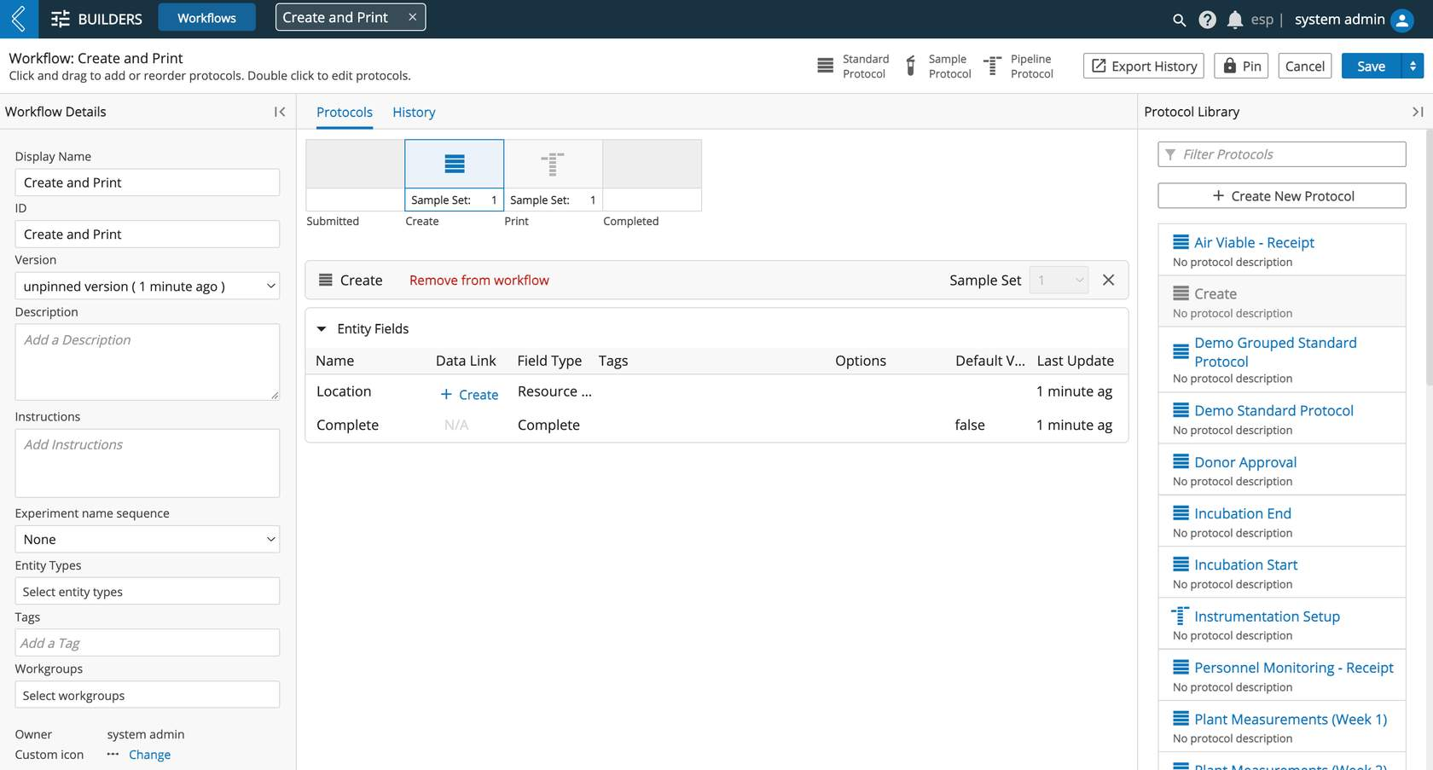Click the Plant Measurements (Week 1) icon
1433x770 pixels.
(1181, 719)
